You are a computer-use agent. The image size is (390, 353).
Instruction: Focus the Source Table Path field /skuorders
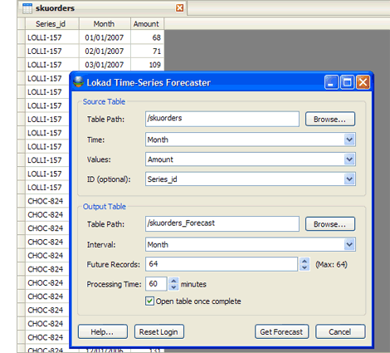pyautogui.click(x=222, y=119)
